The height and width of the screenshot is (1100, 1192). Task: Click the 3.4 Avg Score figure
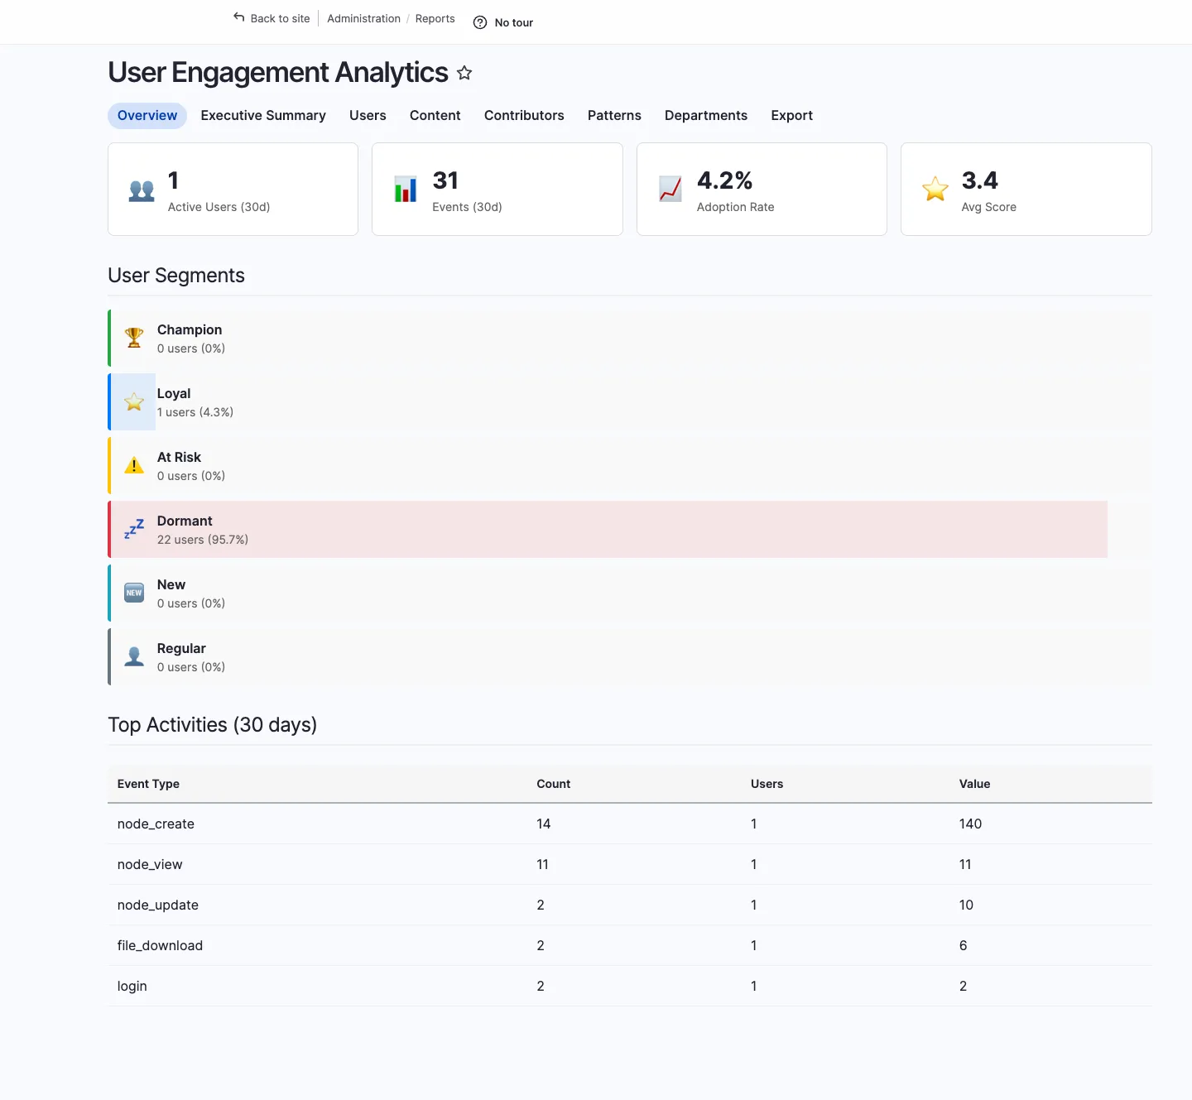tap(979, 180)
